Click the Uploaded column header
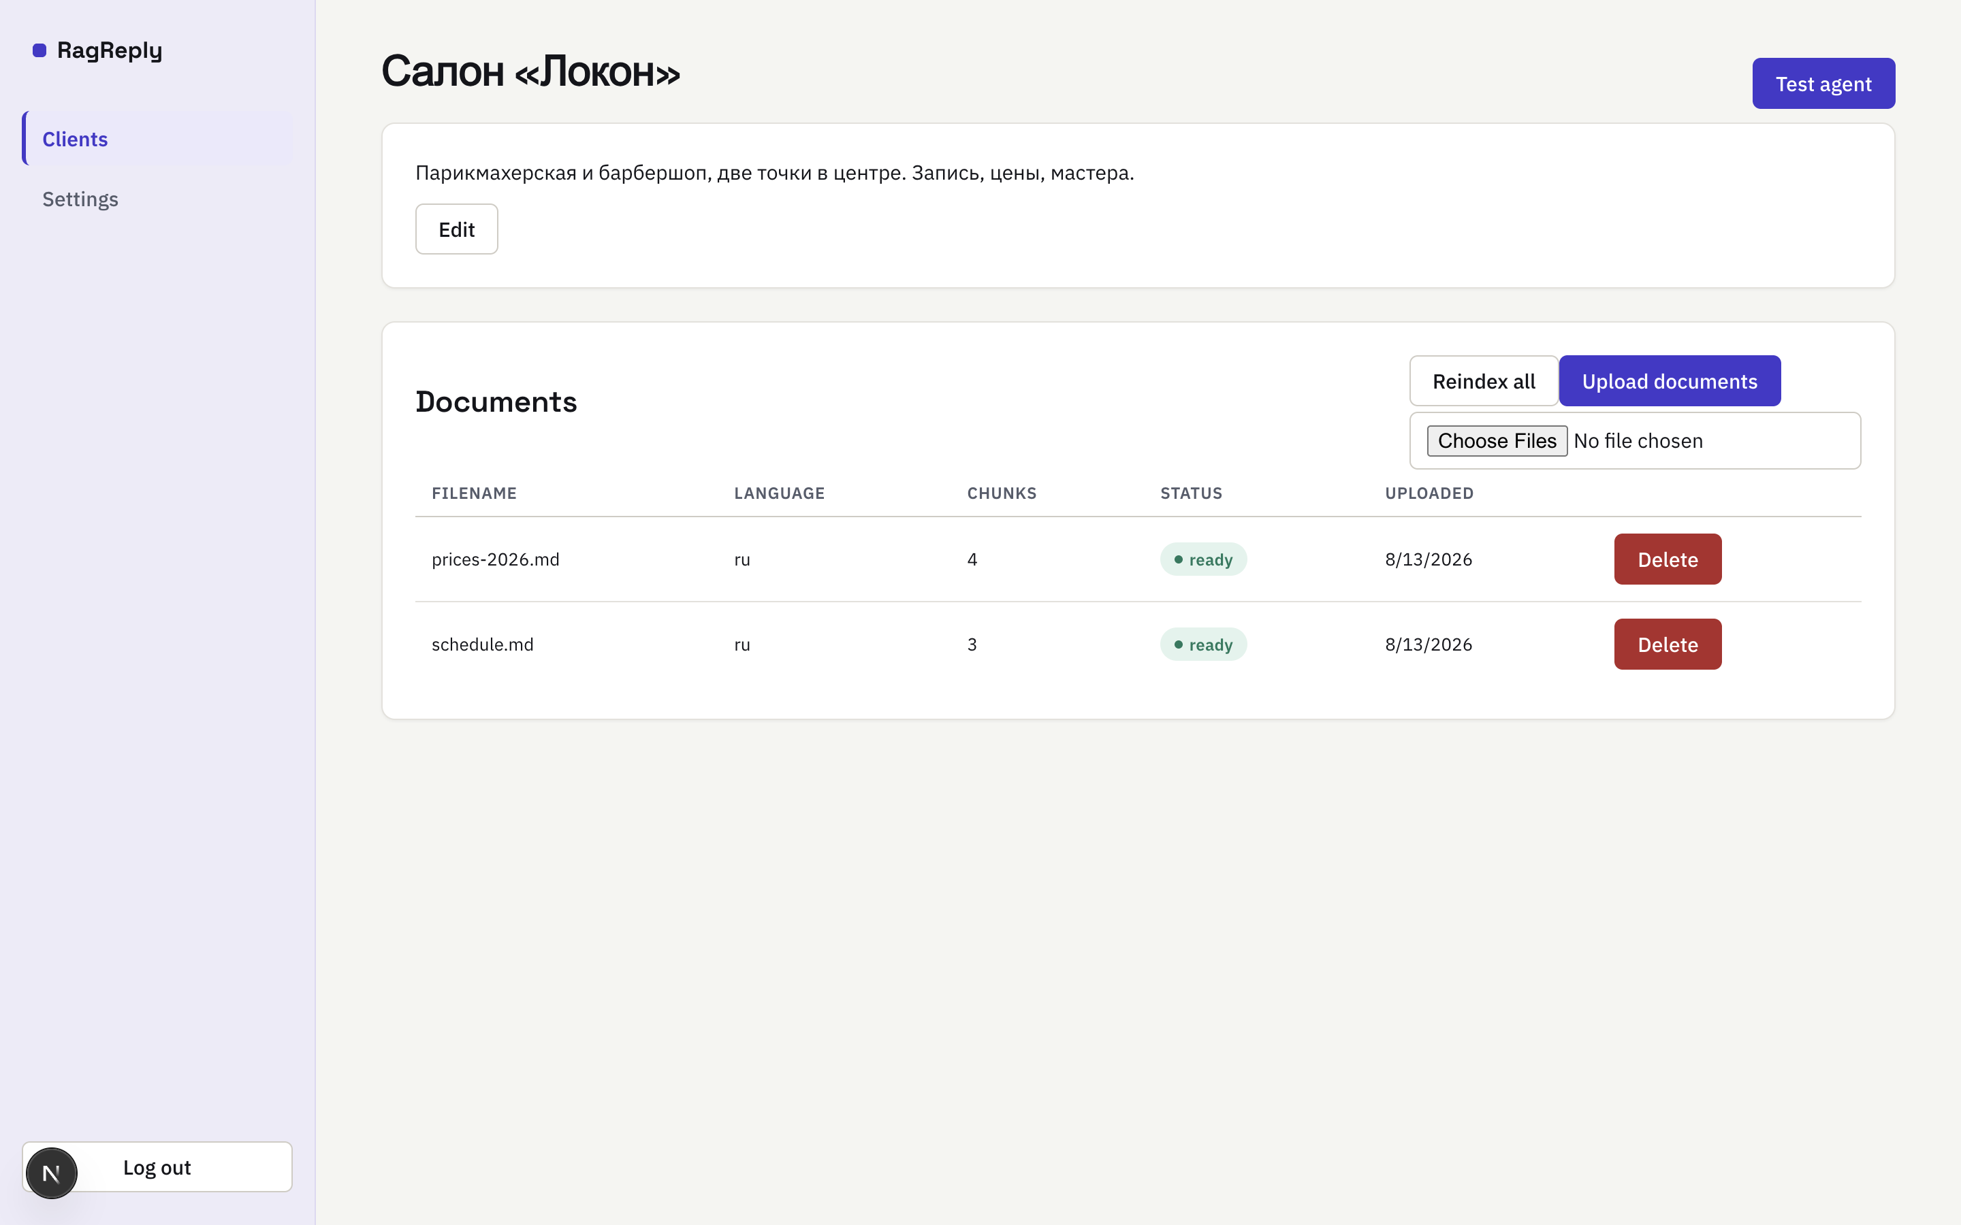The width and height of the screenshot is (1961, 1225). (x=1429, y=493)
